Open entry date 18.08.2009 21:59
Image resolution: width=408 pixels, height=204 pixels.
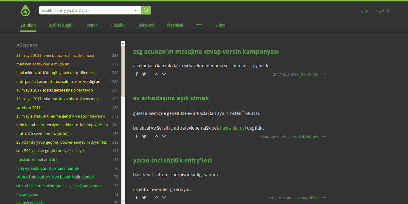tap(278, 137)
